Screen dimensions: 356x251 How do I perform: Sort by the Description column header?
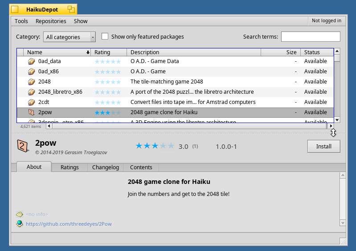point(194,52)
